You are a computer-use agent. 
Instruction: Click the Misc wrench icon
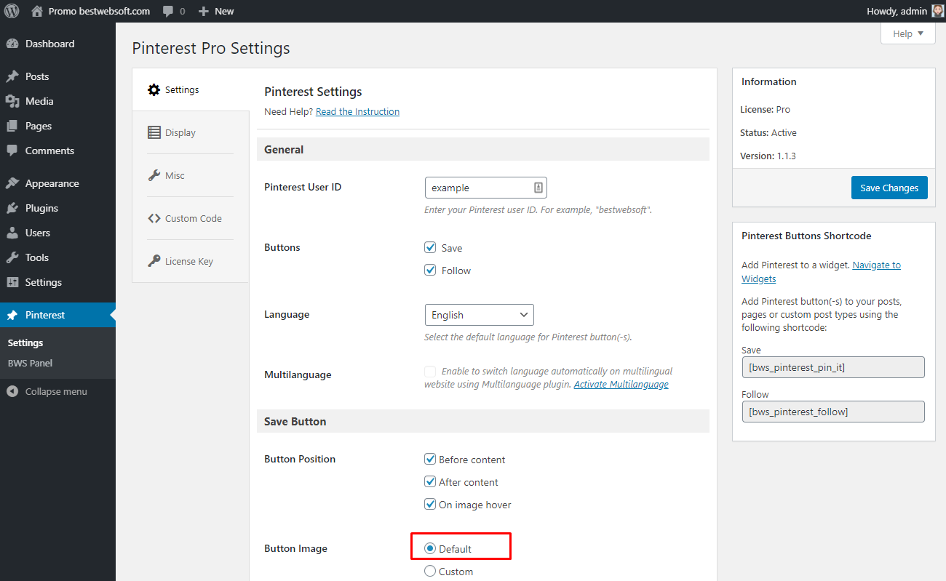pos(154,175)
